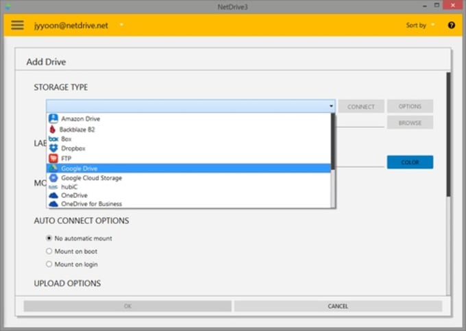The width and height of the screenshot is (466, 331).
Task: Choose Google Drive storage type
Action: coord(188,168)
